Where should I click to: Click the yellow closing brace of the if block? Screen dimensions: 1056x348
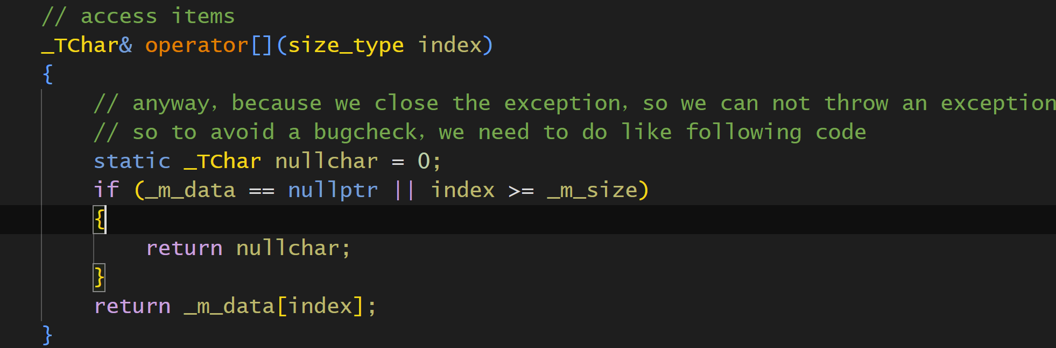[x=99, y=277]
